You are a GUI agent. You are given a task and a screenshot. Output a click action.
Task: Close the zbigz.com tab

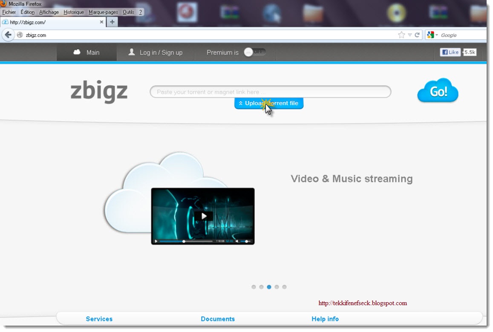click(x=101, y=22)
